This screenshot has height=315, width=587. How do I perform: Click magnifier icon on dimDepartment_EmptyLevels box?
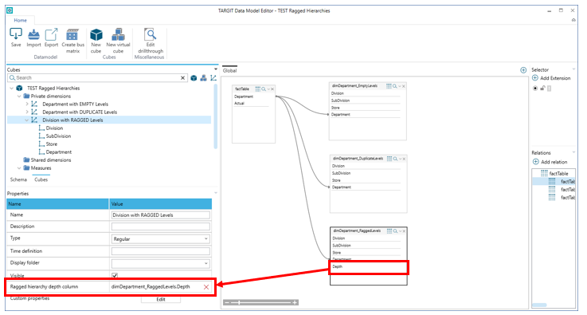point(394,86)
